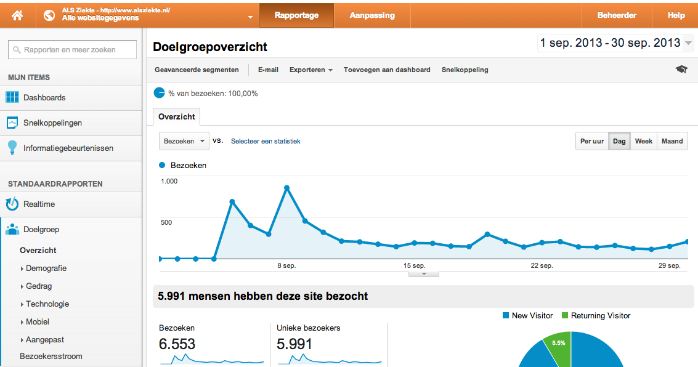Click Toevoegen aan dashboard
This screenshot has height=367, width=698.
pyautogui.click(x=387, y=70)
